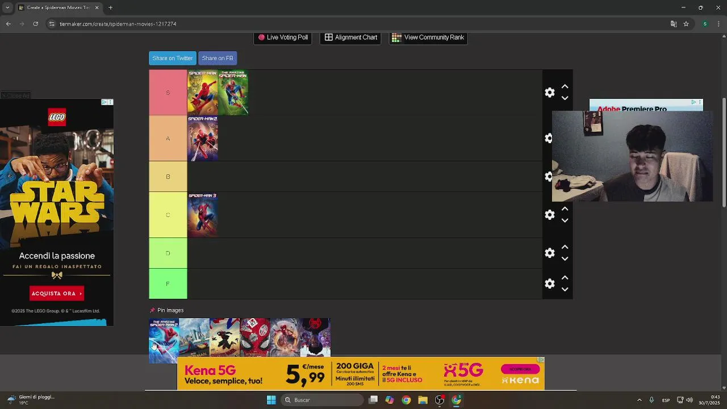Open the Alignment Chart

pyautogui.click(x=351, y=37)
